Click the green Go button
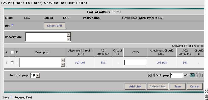Screen dimensions: 208x100 (x=192, y=75)
